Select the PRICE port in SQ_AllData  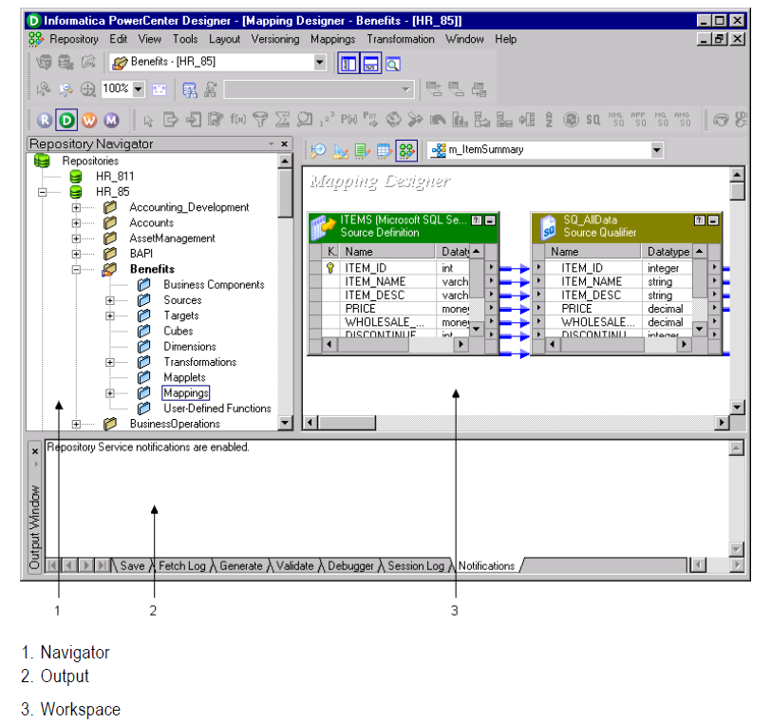[x=576, y=309]
